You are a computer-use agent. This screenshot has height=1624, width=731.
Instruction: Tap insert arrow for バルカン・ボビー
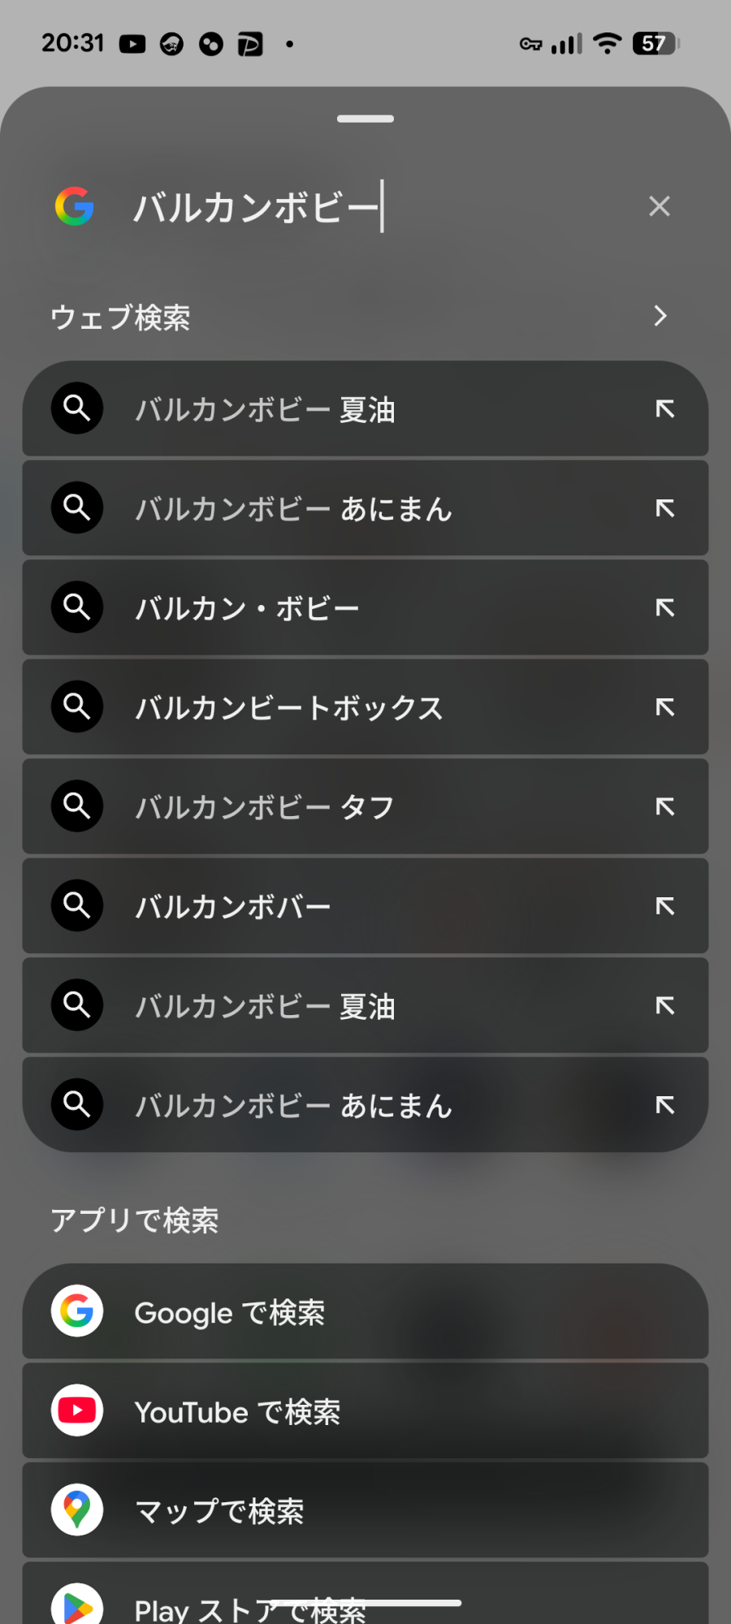pyautogui.click(x=665, y=608)
